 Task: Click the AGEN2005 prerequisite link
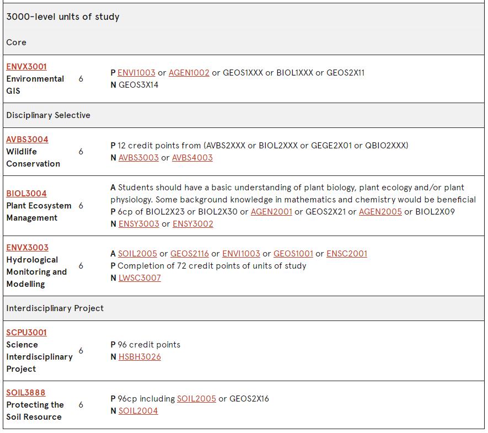pos(380,212)
